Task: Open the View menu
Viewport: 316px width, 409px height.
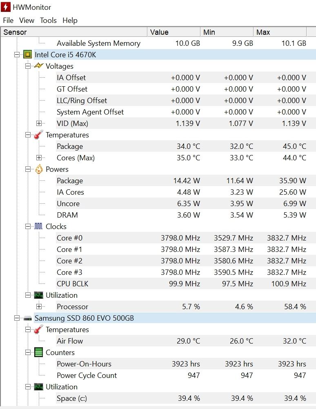Action: [x=27, y=20]
